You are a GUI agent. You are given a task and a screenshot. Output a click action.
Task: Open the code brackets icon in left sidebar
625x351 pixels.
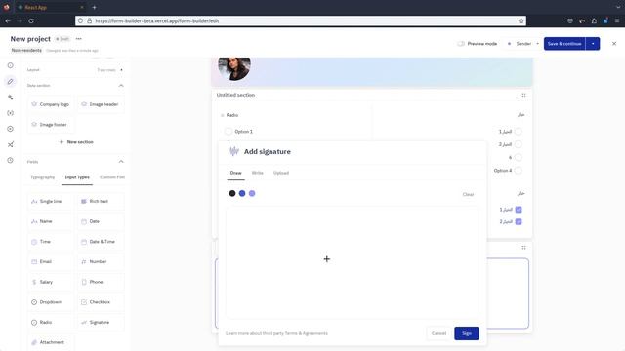point(11,113)
